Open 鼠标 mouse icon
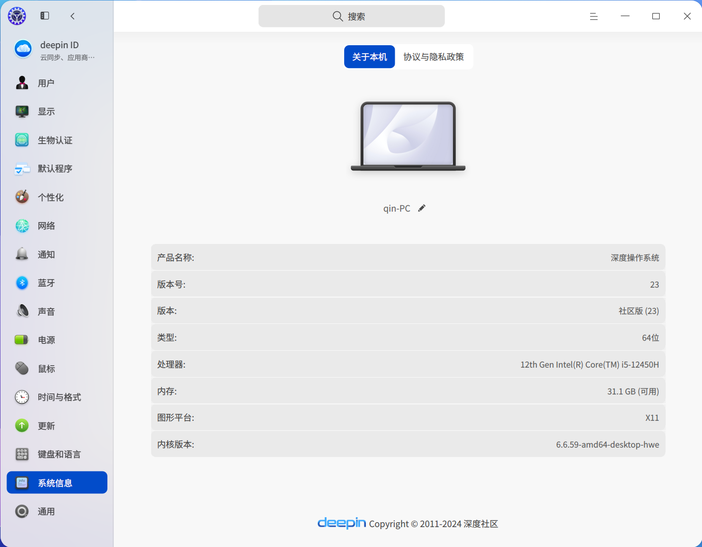This screenshot has width=702, height=547. 22,369
